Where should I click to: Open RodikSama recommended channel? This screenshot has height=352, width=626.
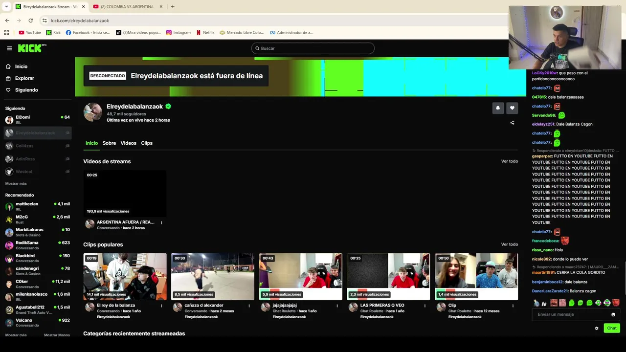tap(37, 245)
